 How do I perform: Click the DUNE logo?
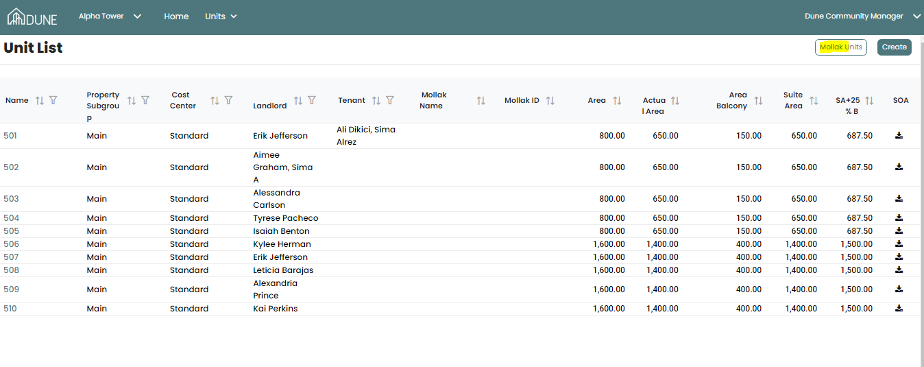[32, 16]
